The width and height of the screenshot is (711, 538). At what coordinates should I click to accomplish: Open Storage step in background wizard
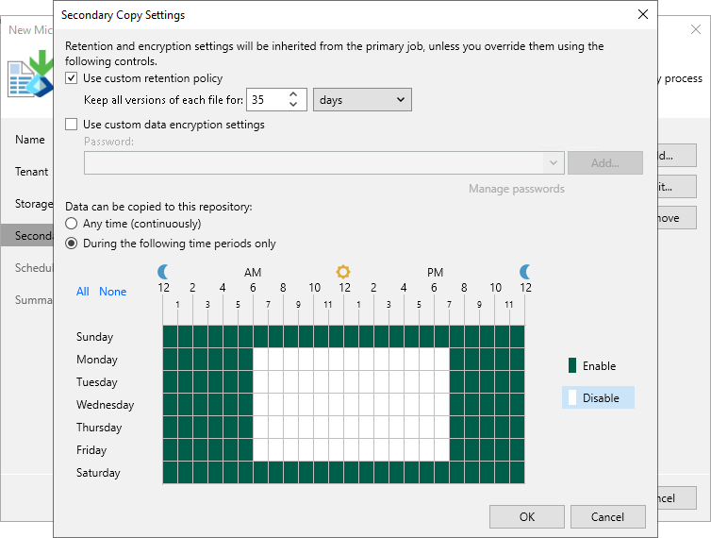[34, 204]
